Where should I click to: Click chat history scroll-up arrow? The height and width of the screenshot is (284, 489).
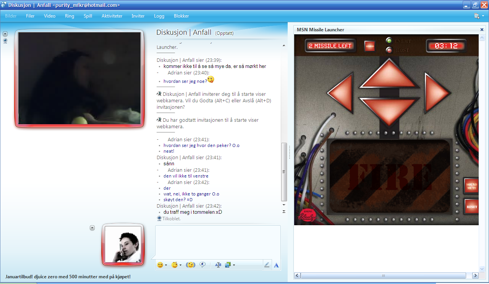tap(284, 45)
